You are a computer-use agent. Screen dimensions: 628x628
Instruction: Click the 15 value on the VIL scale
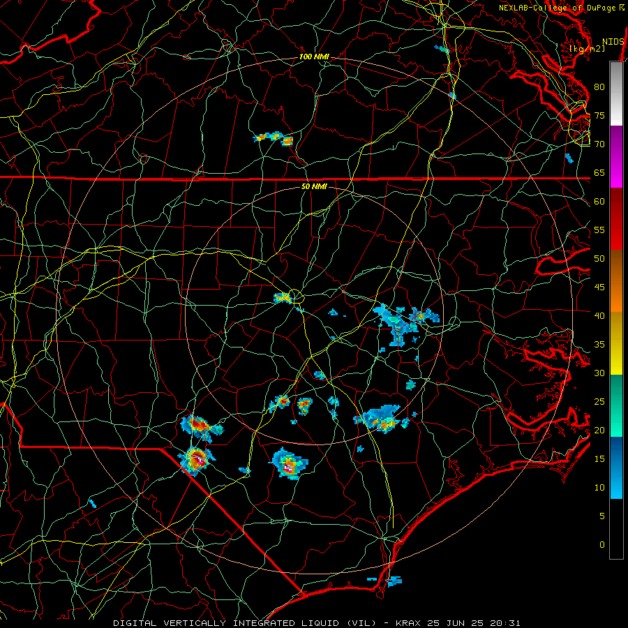tap(599, 459)
